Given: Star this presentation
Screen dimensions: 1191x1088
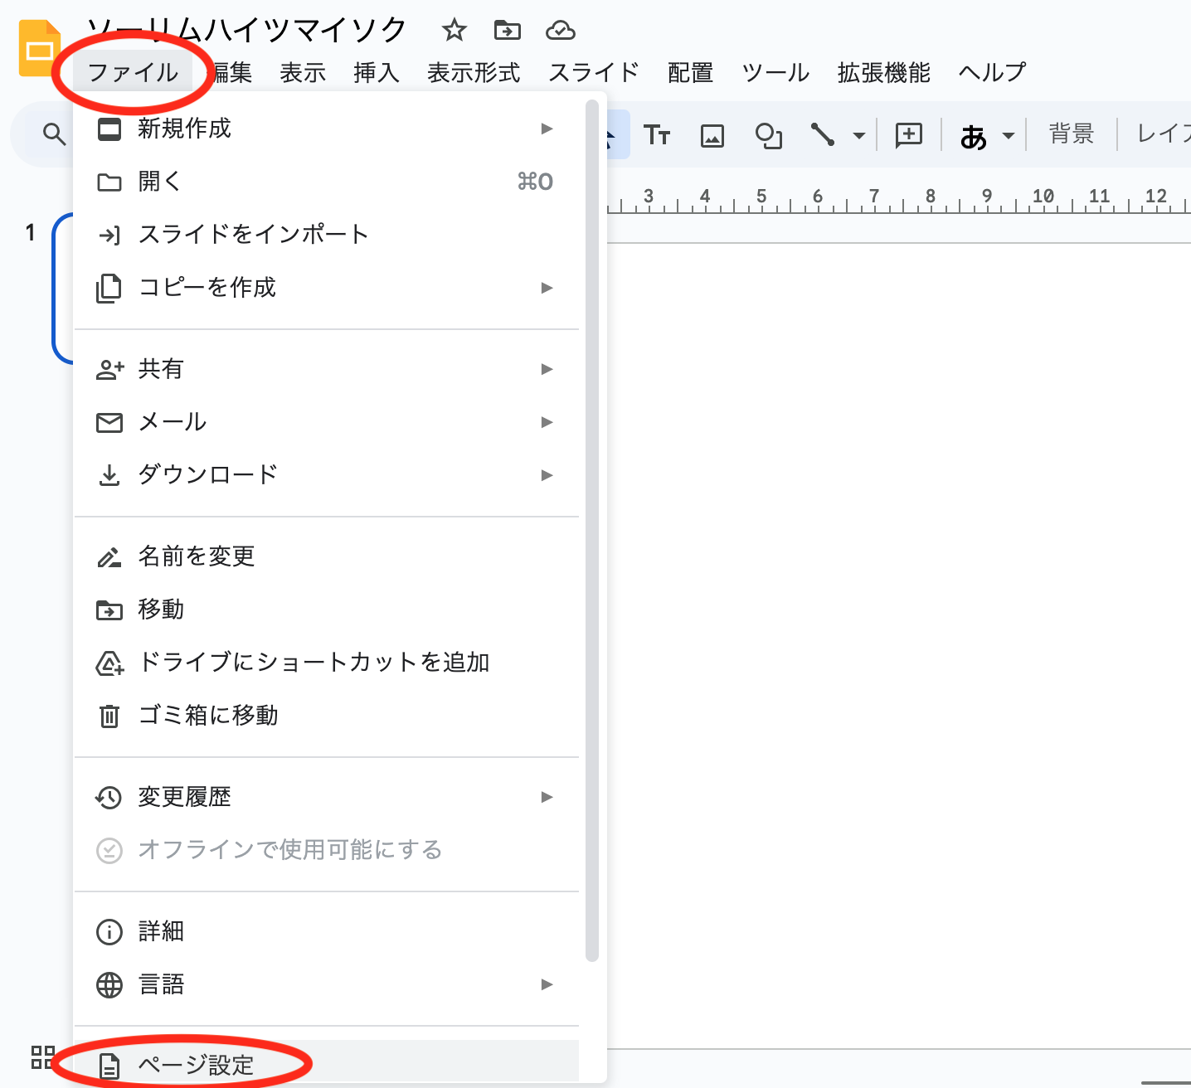Looking at the screenshot, I should 454,31.
